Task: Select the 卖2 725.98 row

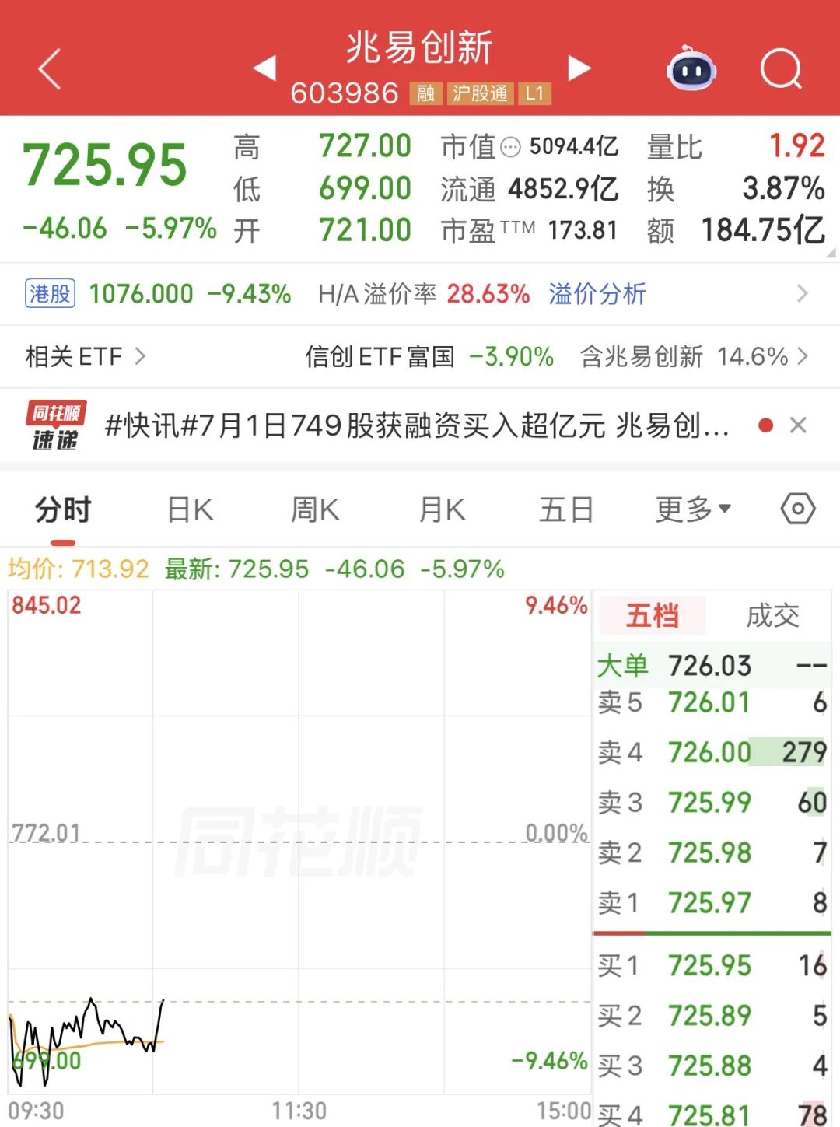Action: tap(712, 852)
